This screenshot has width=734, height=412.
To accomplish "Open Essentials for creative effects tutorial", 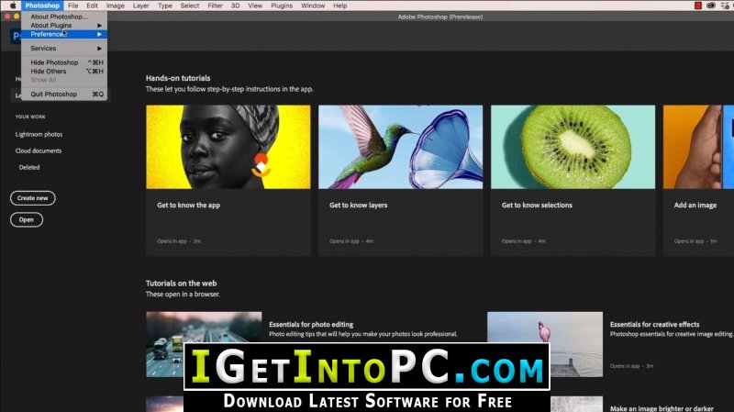I will 654,325.
